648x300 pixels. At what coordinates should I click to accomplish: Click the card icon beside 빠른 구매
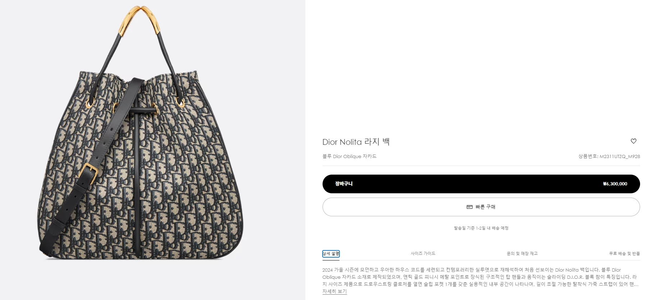click(x=469, y=207)
